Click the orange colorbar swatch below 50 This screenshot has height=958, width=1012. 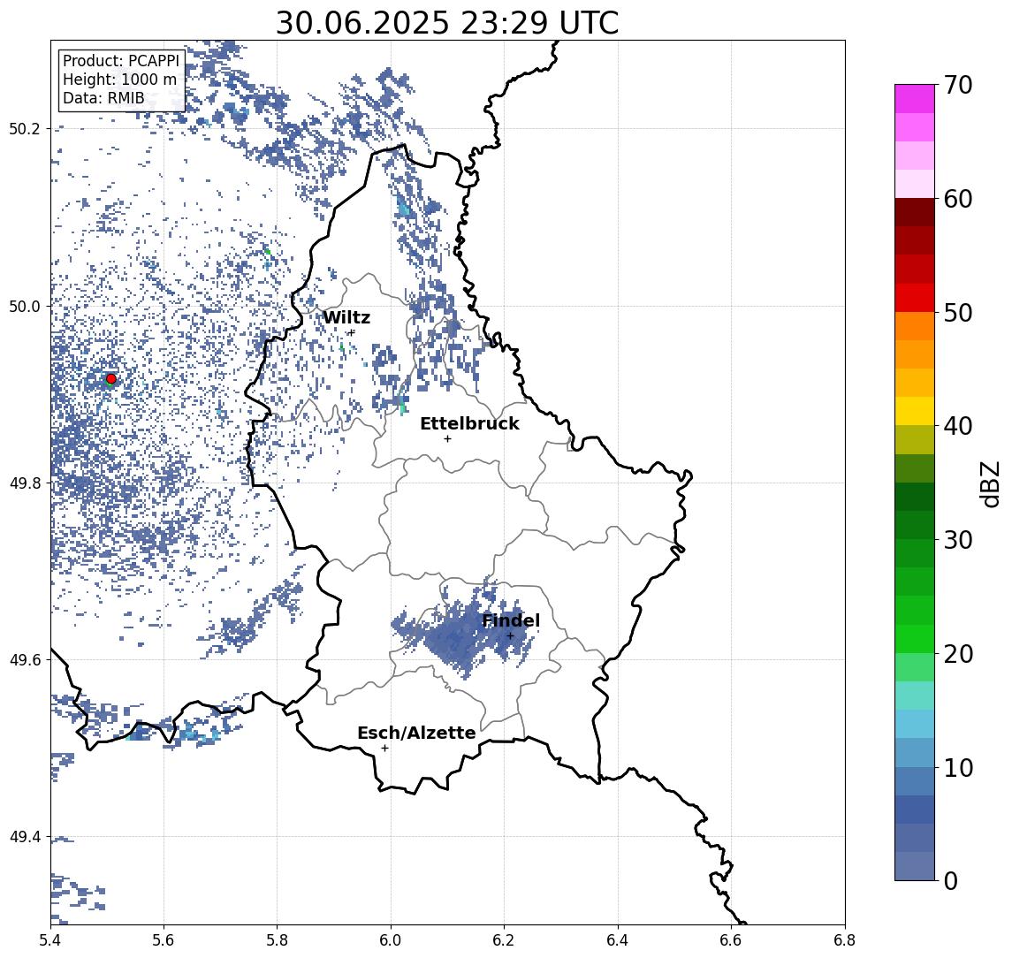(915, 326)
